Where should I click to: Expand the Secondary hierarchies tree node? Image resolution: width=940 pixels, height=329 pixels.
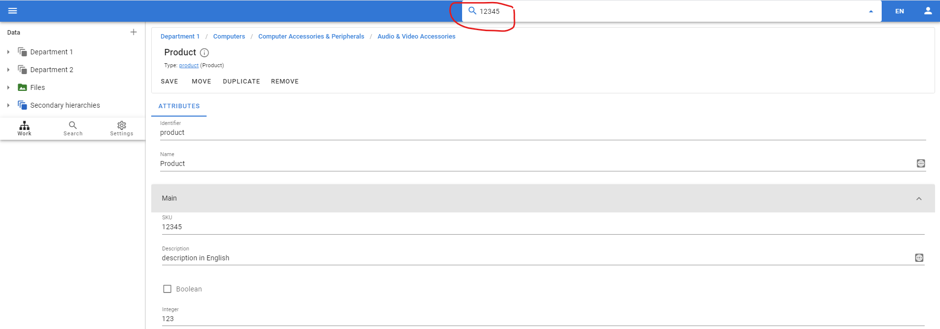[8, 105]
